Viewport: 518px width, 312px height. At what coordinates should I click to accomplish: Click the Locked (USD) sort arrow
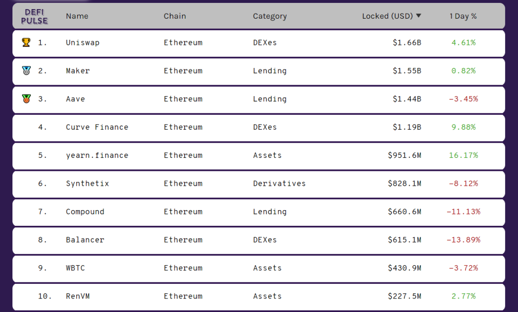[418, 16]
